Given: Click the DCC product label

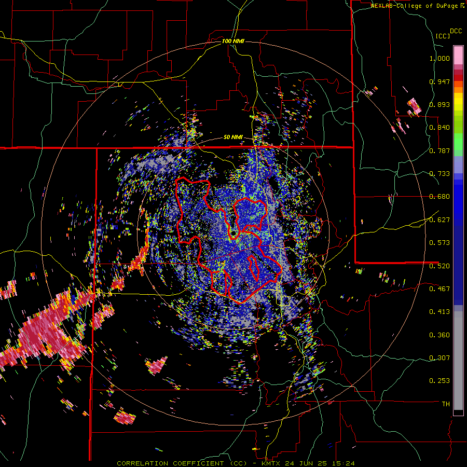Looking at the screenshot, I should click(x=456, y=31).
